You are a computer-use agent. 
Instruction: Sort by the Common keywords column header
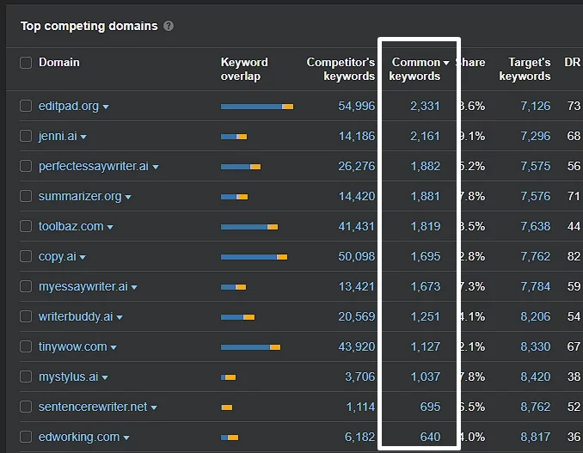pyautogui.click(x=419, y=69)
